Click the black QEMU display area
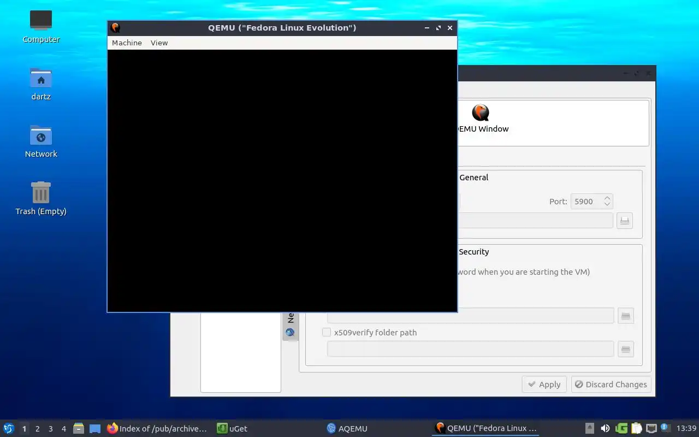The image size is (699, 437). point(282,181)
